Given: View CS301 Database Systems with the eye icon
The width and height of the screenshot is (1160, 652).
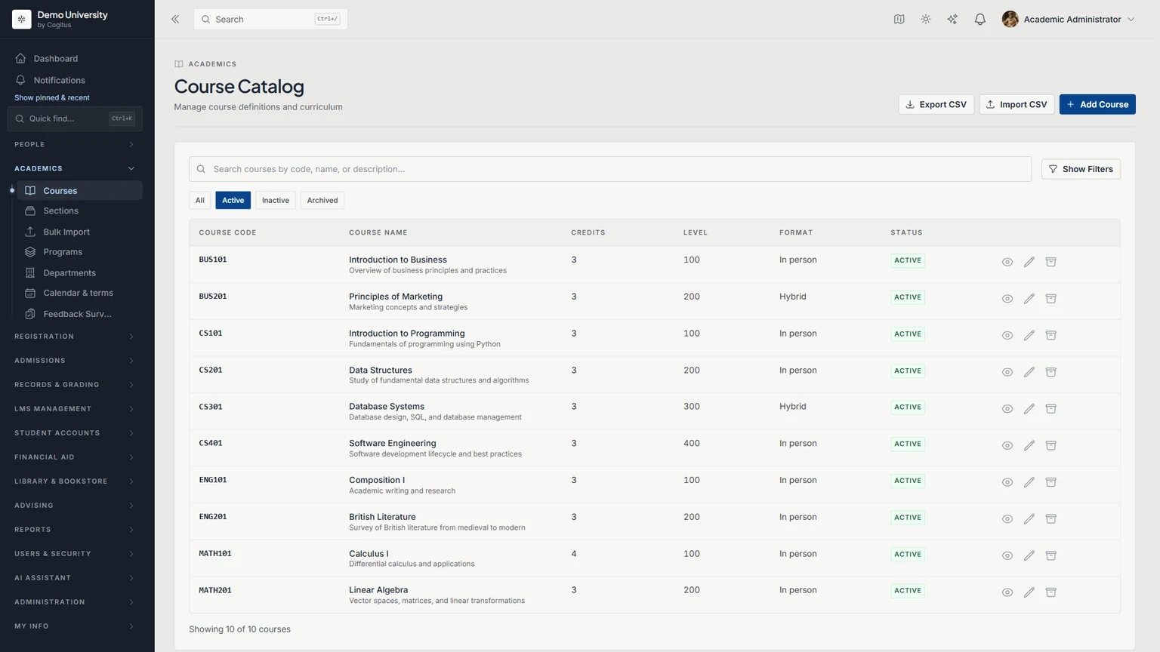Looking at the screenshot, I should pyautogui.click(x=1007, y=409).
